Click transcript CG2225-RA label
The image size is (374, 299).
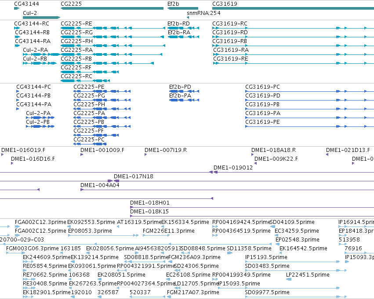pyautogui.click(x=76, y=50)
